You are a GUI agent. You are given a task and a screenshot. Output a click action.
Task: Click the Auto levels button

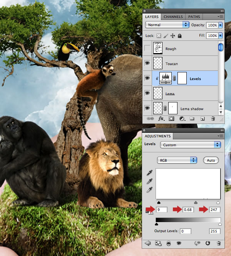pyautogui.click(x=211, y=160)
